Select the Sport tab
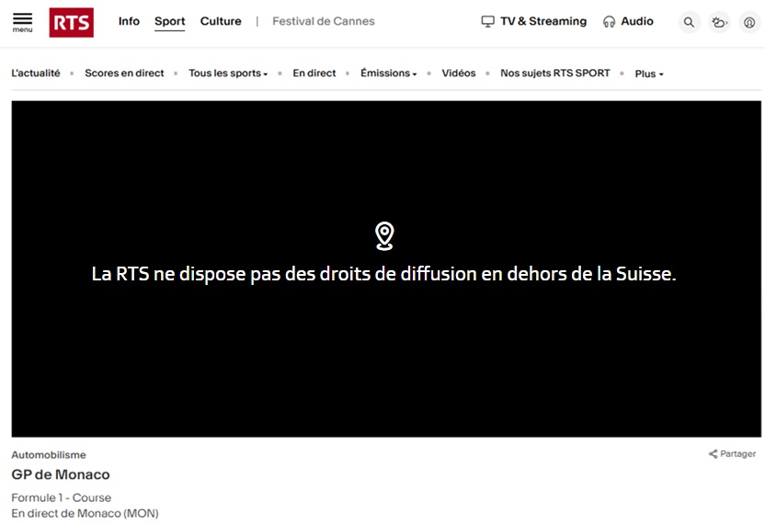765x524 pixels. tap(170, 21)
